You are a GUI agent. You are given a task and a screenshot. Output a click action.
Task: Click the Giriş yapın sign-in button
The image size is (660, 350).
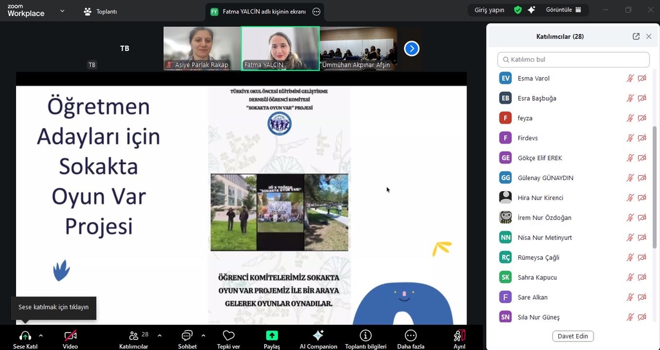click(x=489, y=10)
